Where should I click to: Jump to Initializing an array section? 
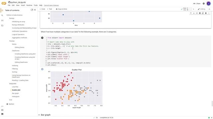(x=19, y=21)
